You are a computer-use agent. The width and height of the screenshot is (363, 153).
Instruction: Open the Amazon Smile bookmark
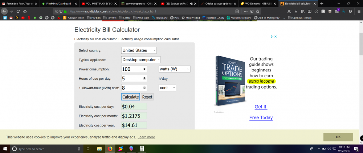pos(73,17)
